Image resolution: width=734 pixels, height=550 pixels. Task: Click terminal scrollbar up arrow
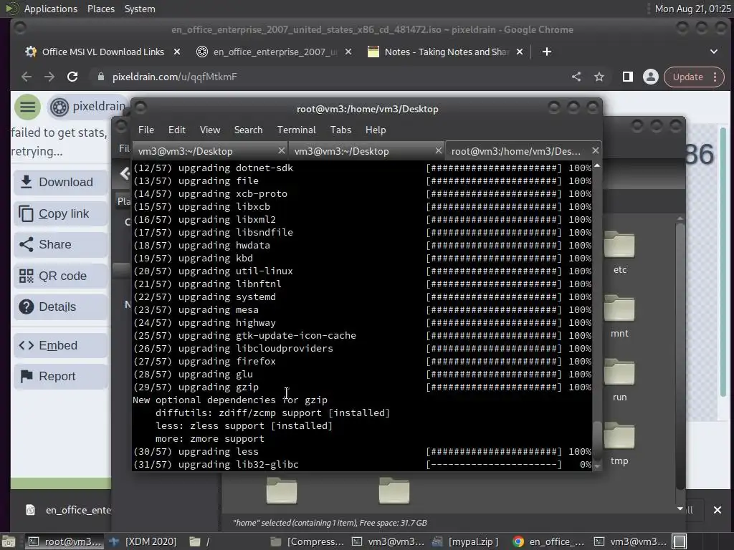coord(597,165)
